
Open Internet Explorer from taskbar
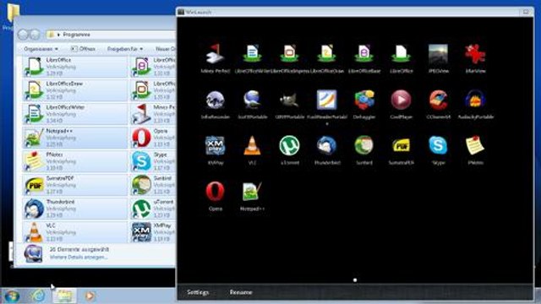(x=38, y=296)
